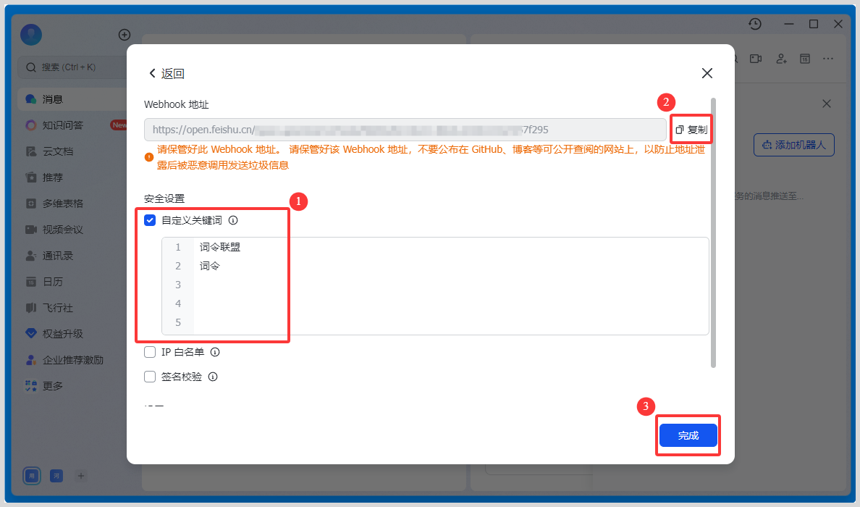The height and width of the screenshot is (507, 860).
Task: Click the plus icon beside the avatar
Action: pos(124,35)
